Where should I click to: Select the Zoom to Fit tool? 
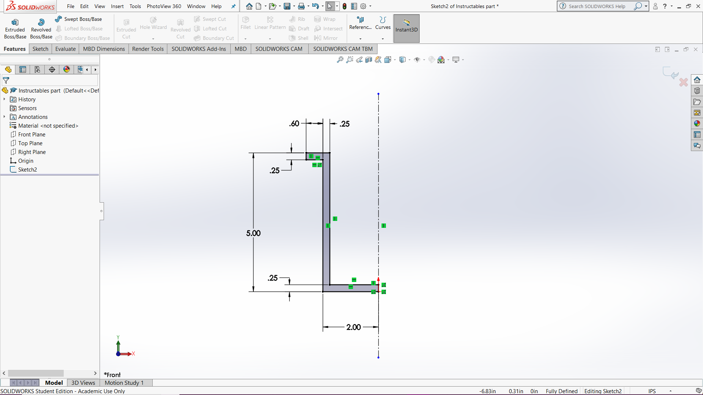[339, 60]
